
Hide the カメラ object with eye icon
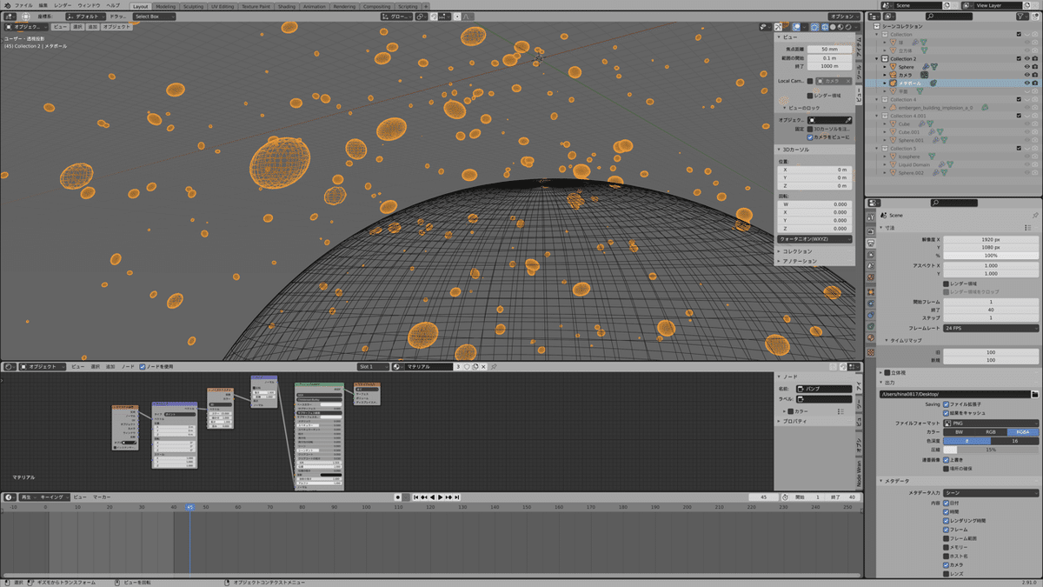1026,75
